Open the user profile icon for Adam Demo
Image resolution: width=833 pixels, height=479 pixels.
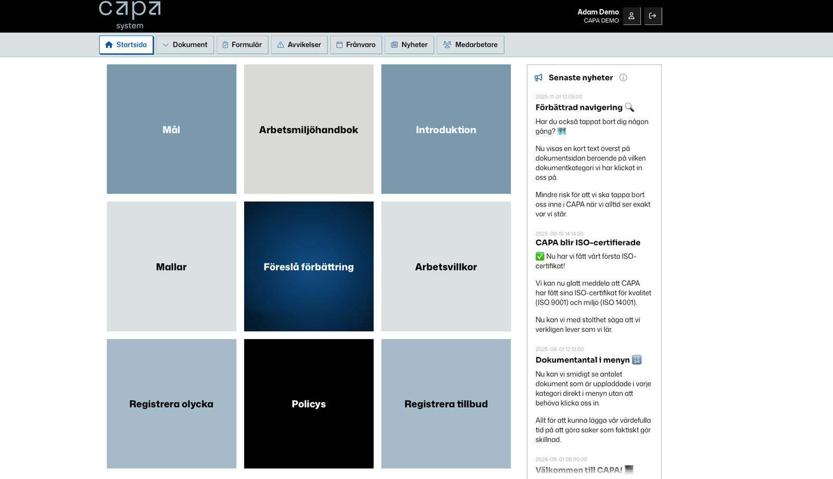[x=632, y=16]
